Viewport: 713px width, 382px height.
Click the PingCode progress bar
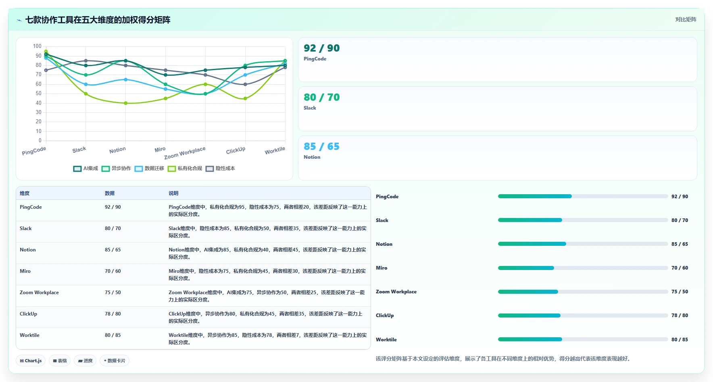coord(583,196)
